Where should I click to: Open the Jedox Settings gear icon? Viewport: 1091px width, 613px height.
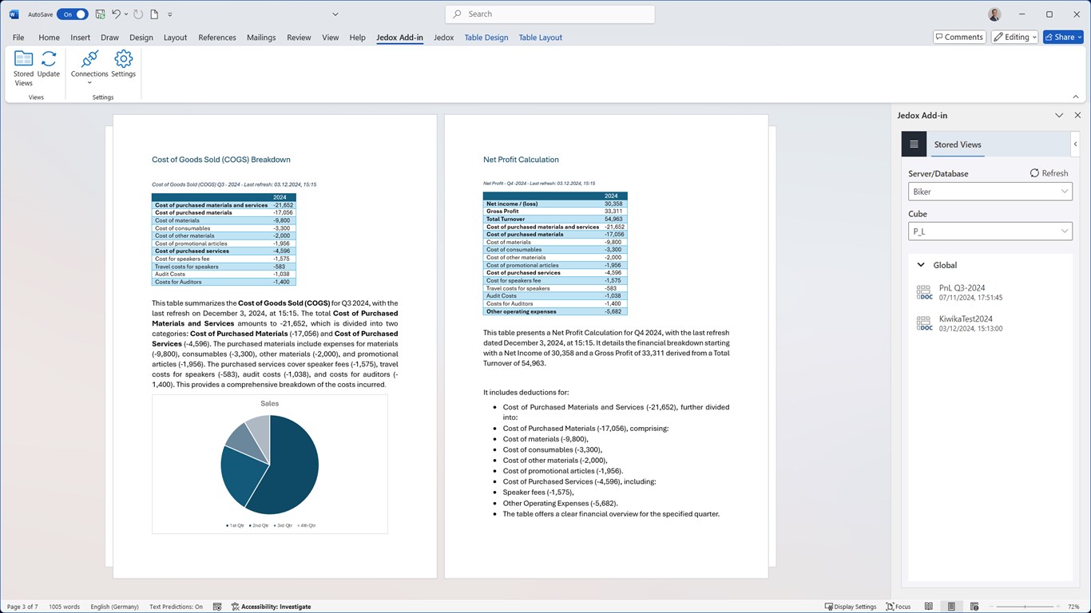click(x=123, y=65)
